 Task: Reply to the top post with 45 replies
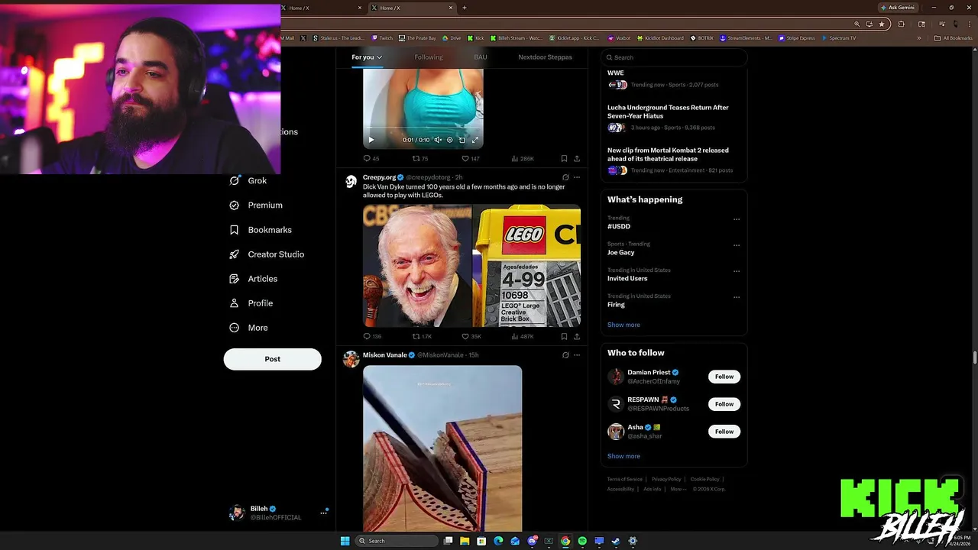pos(371,159)
